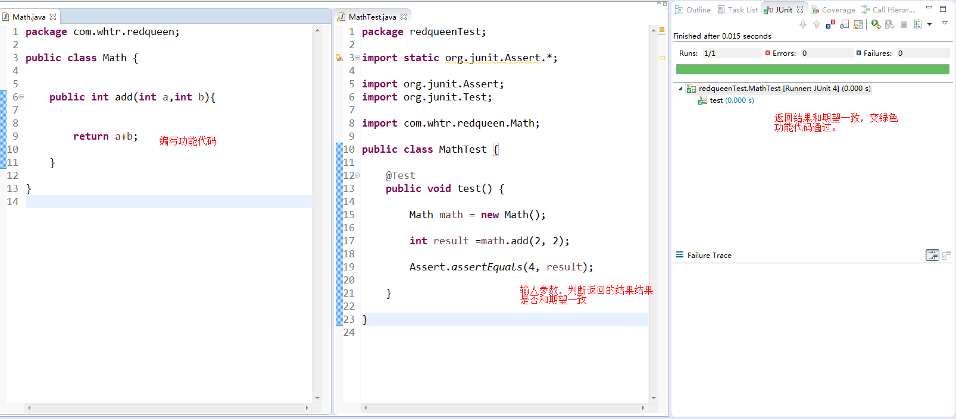Toggle Scroll Lock in JUnit view
The image size is (956, 419).
[x=858, y=24]
